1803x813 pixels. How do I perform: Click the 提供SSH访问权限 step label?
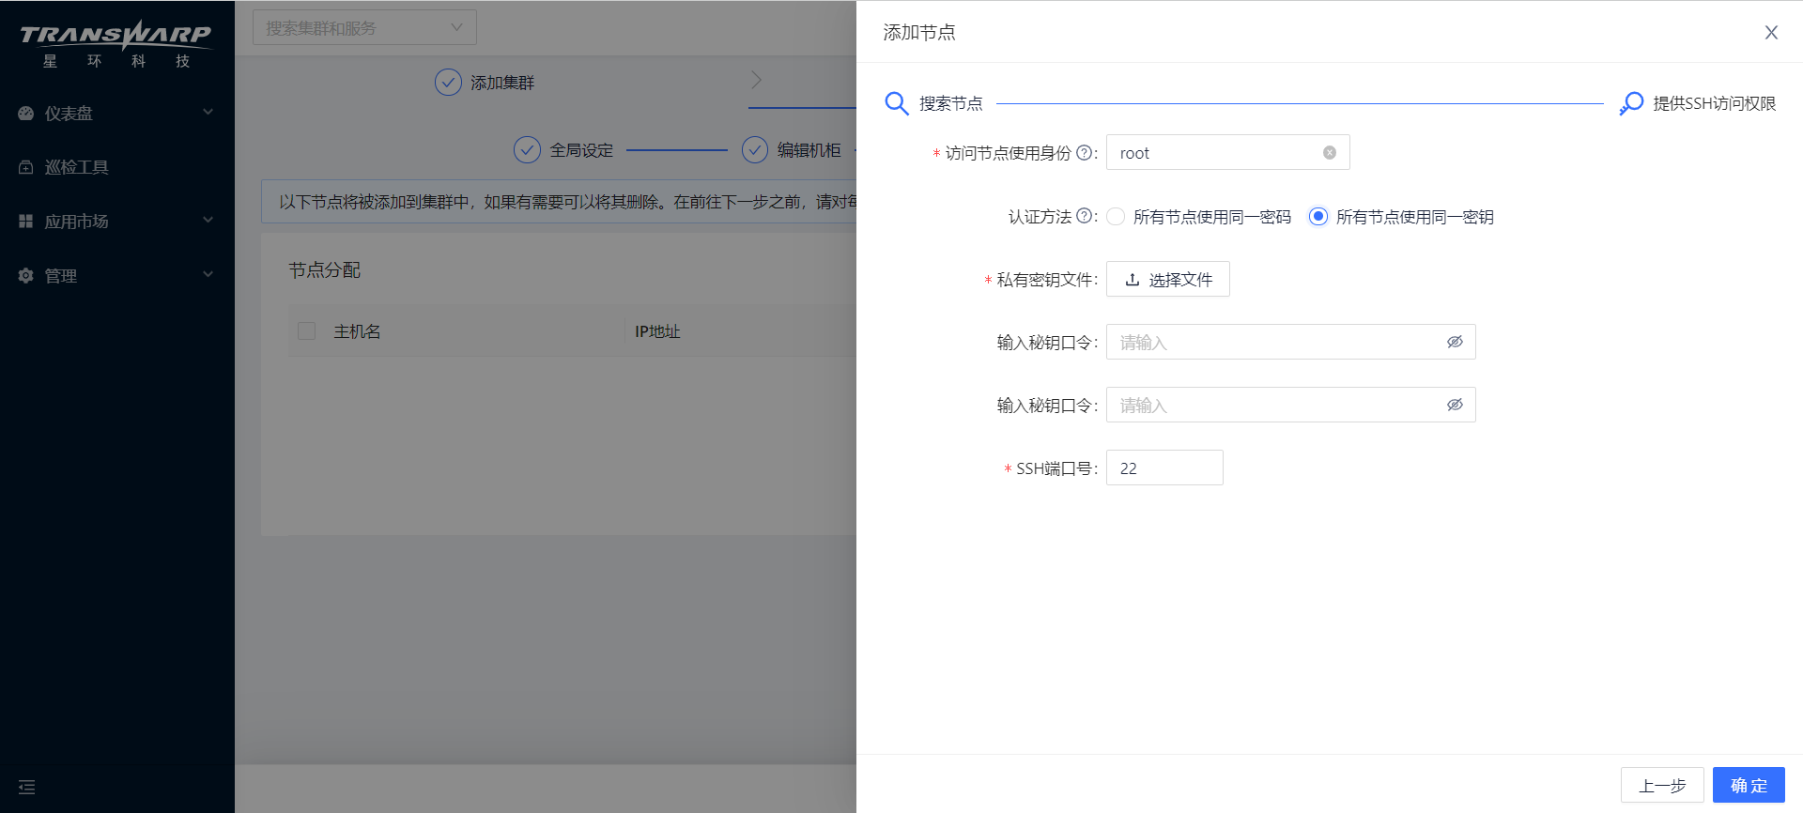[1715, 103]
